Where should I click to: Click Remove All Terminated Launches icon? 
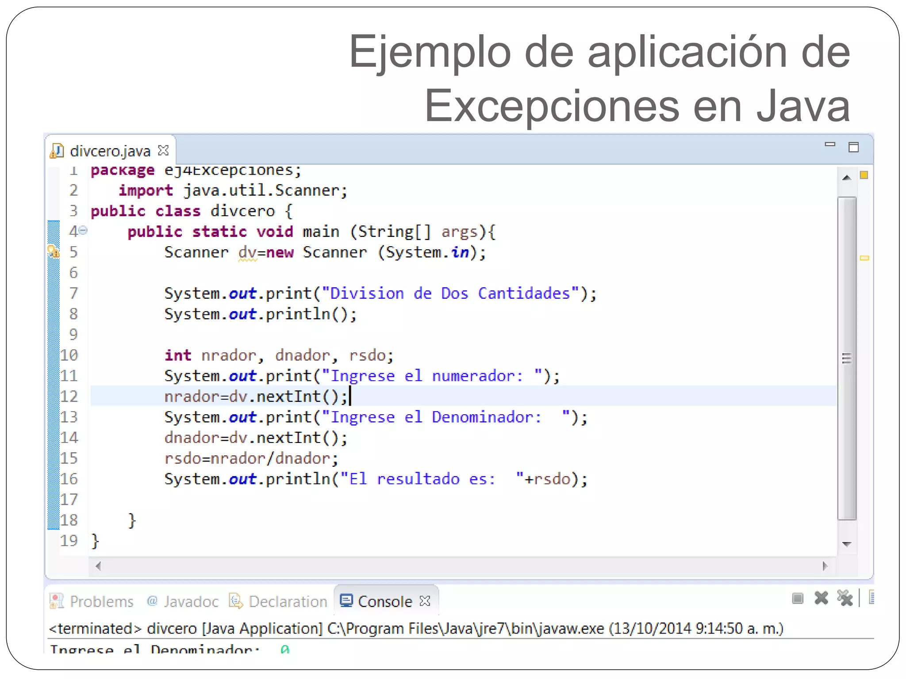[845, 599]
